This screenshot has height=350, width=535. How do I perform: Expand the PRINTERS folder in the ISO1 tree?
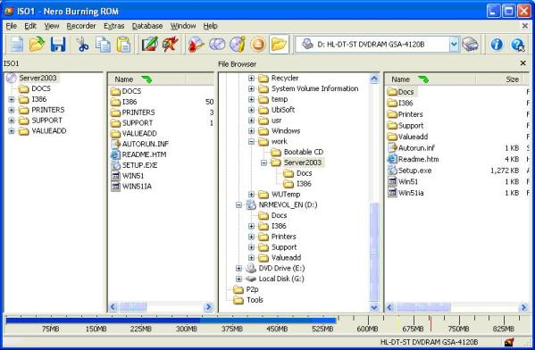(12, 110)
